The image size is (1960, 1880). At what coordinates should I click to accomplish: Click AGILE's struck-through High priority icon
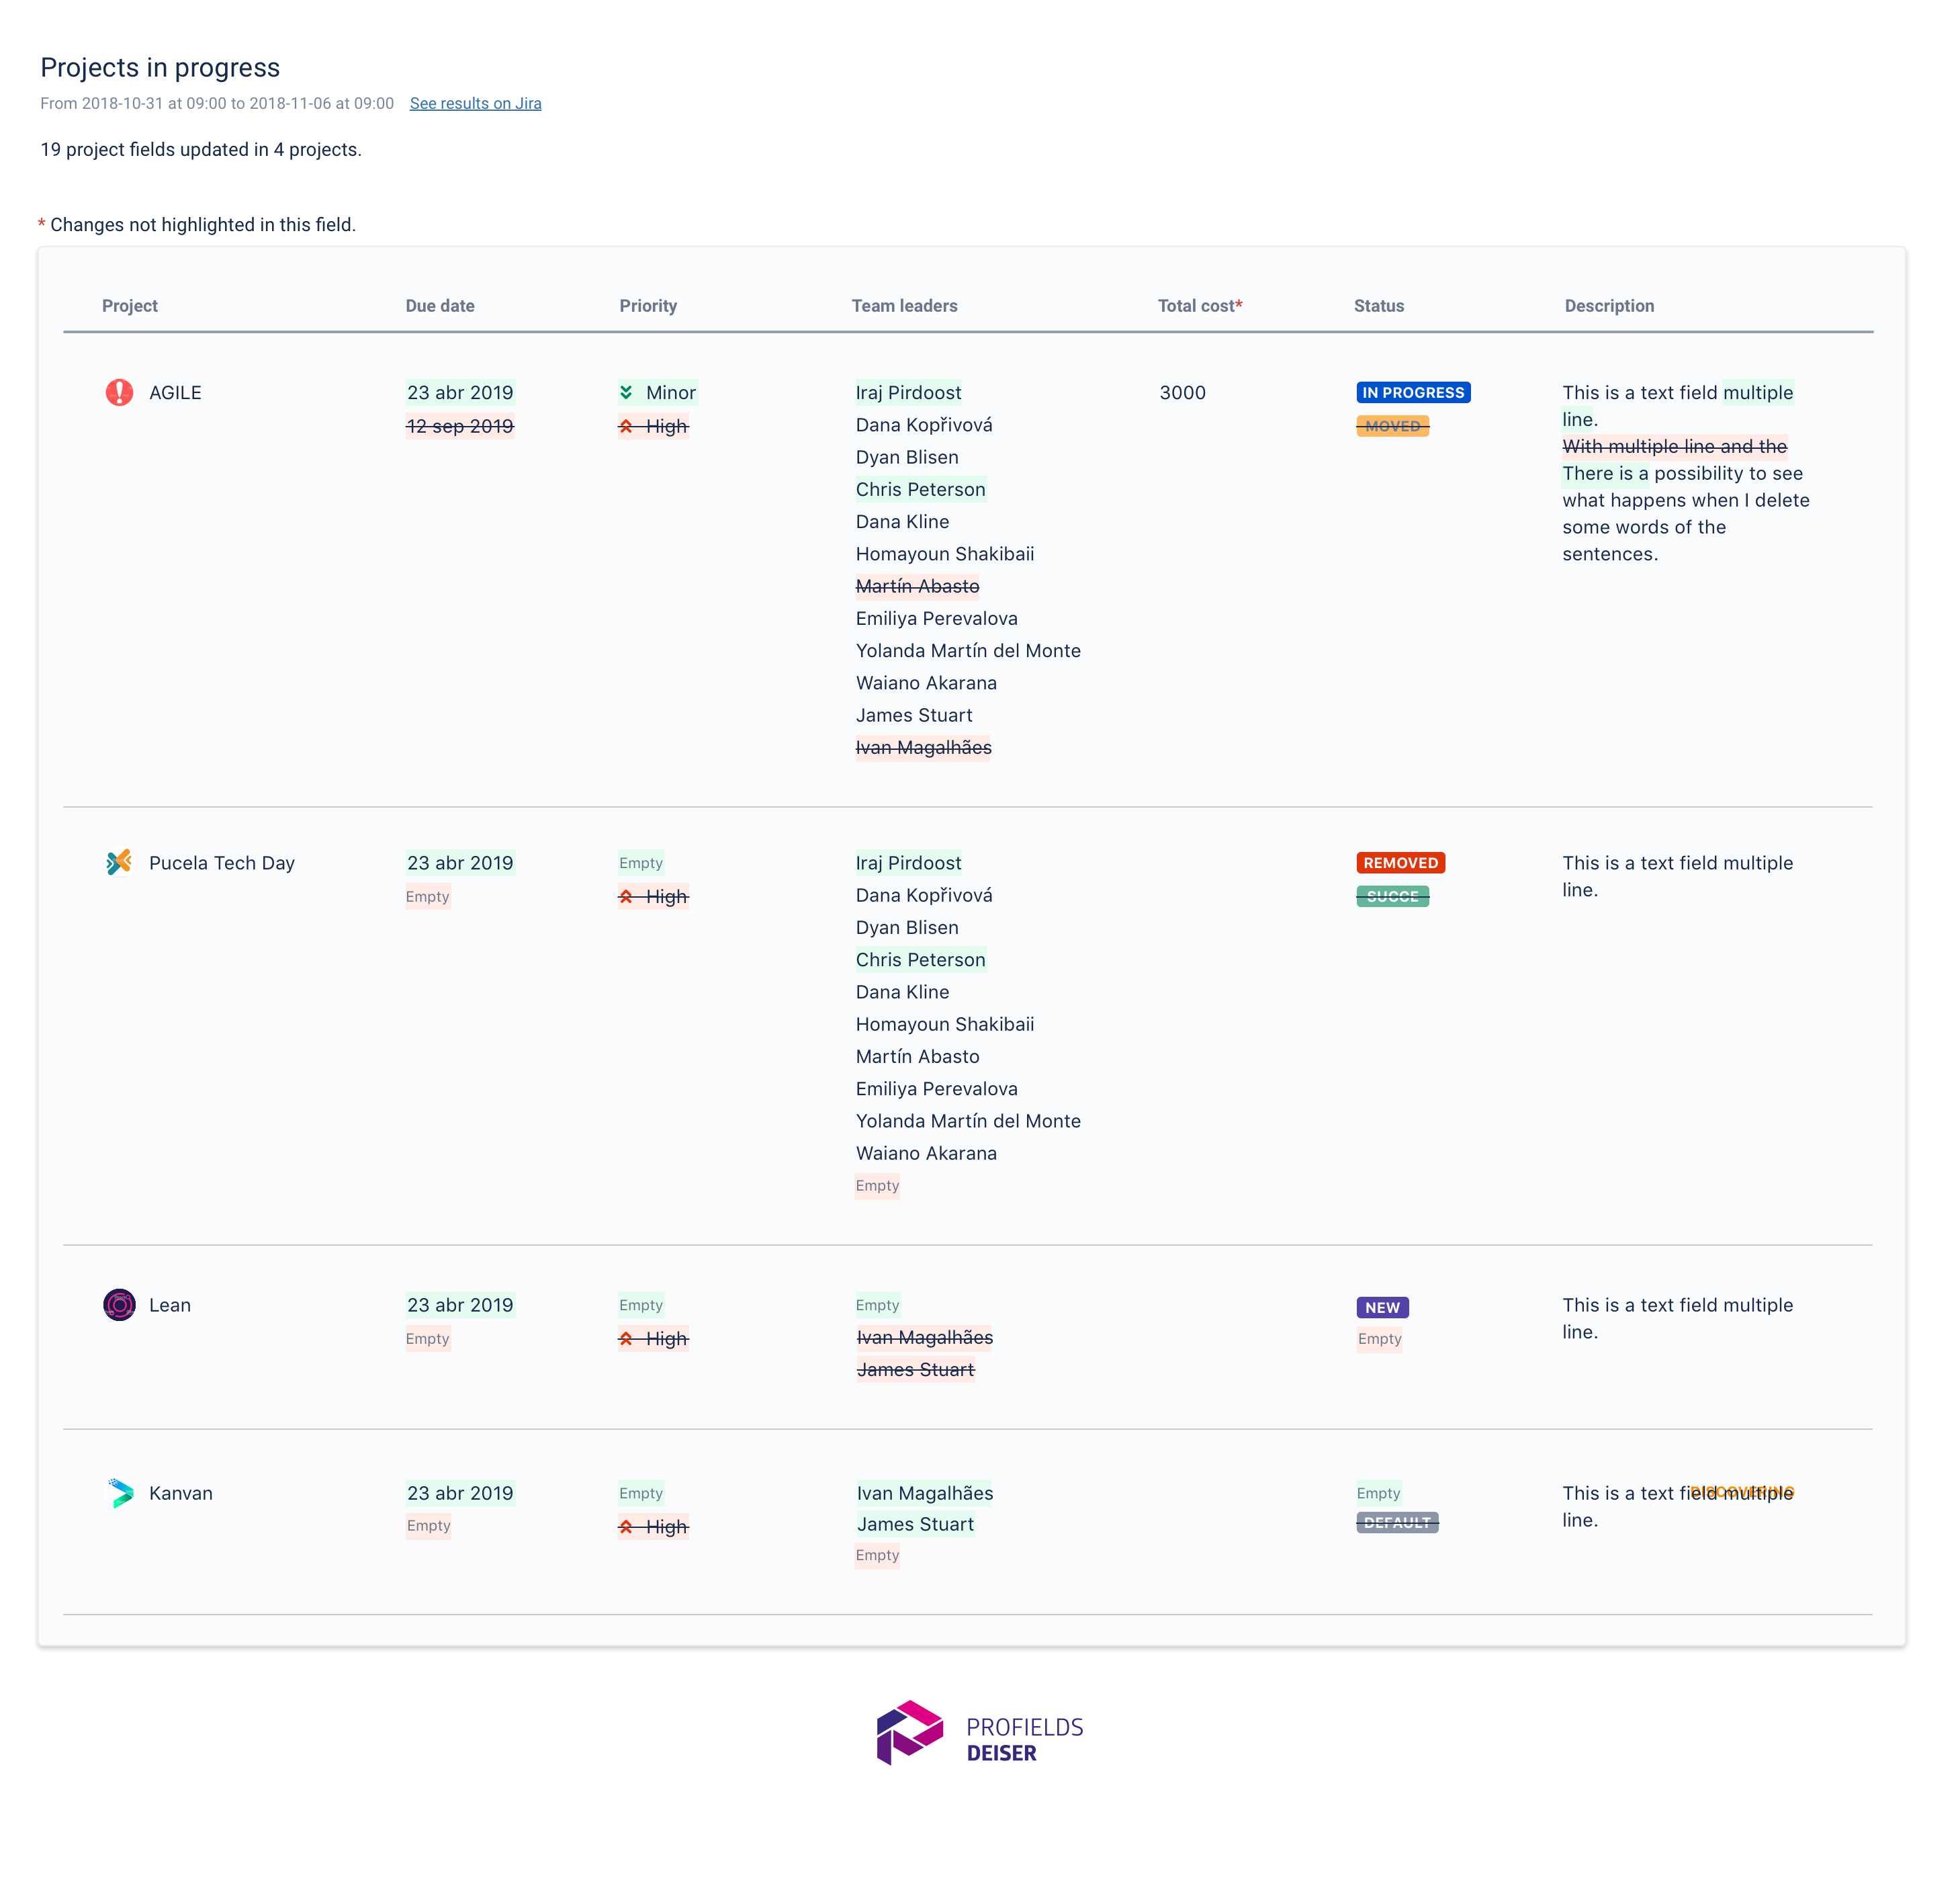pyautogui.click(x=626, y=426)
